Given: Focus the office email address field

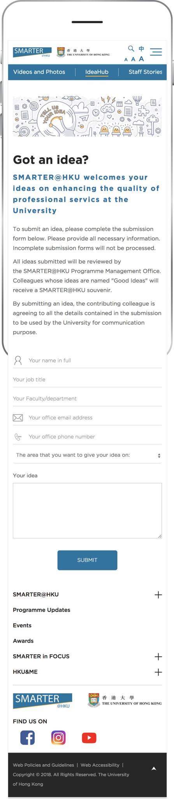Looking at the screenshot, I should pos(87,417).
